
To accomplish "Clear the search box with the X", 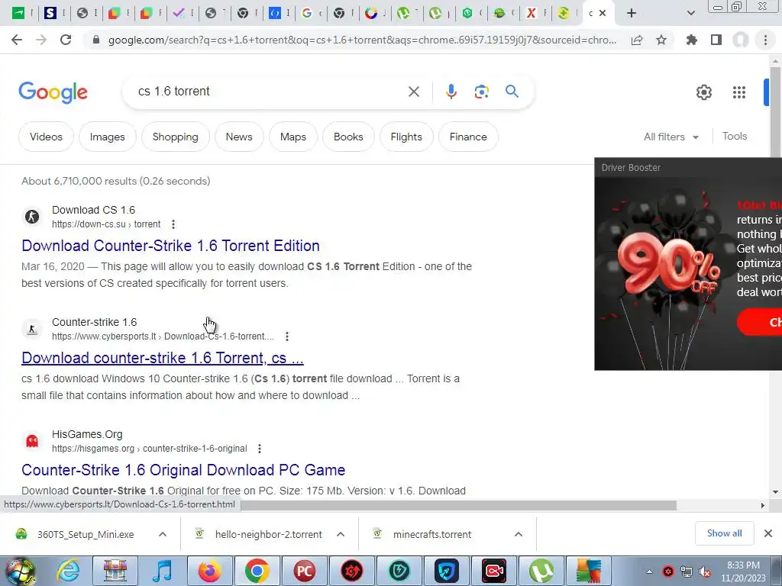I will (413, 92).
